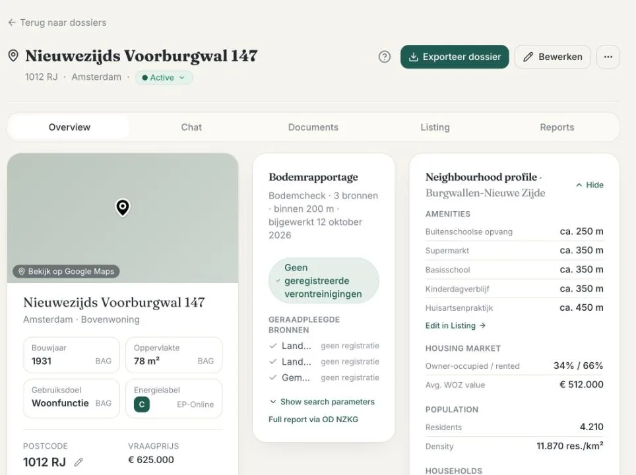The image size is (636, 475).
Task: Edit postcode with the pencil icon
Action: coord(79,462)
